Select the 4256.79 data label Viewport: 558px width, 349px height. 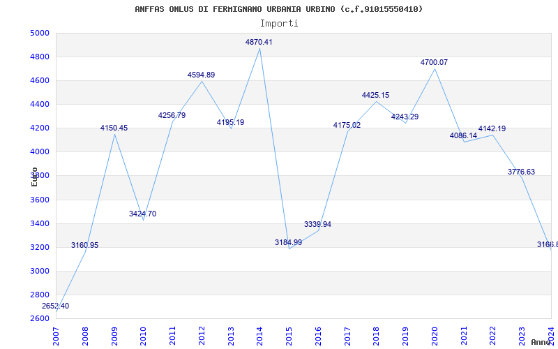pyautogui.click(x=172, y=115)
